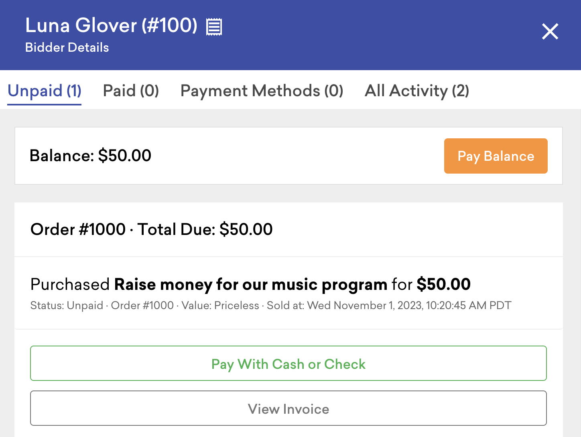The height and width of the screenshot is (437, 581).
Task: Click the Total Due: $50.00 amount
Action: point(205,229)
